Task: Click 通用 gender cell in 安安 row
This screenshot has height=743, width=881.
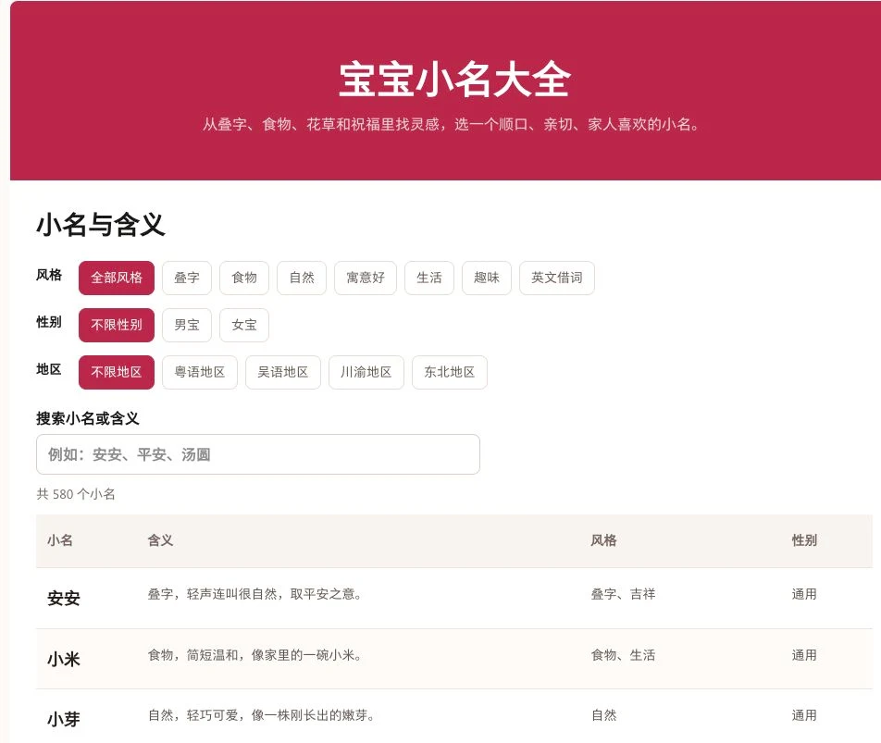Action: pos(804,594)
